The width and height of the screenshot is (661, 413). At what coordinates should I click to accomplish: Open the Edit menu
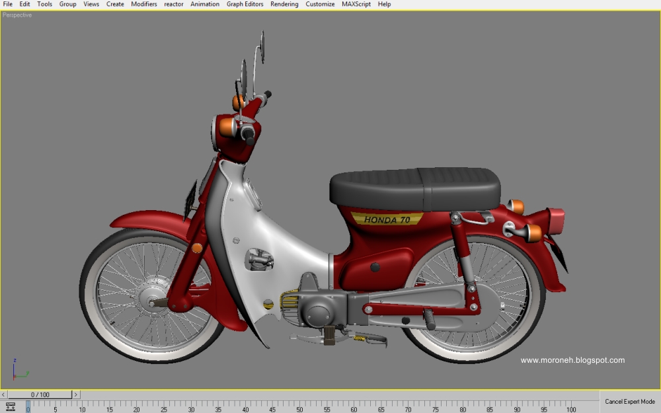click(x=24, y=4)
